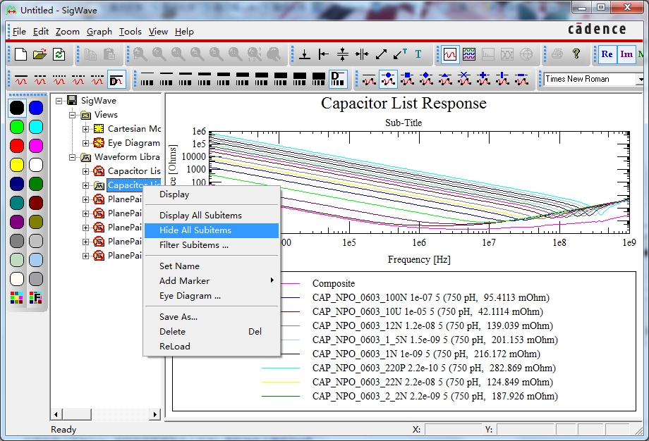649x441 pixels.
Task: Apply plus-shaped symbol markers to the waveform
Action: (x=483, y=79)
